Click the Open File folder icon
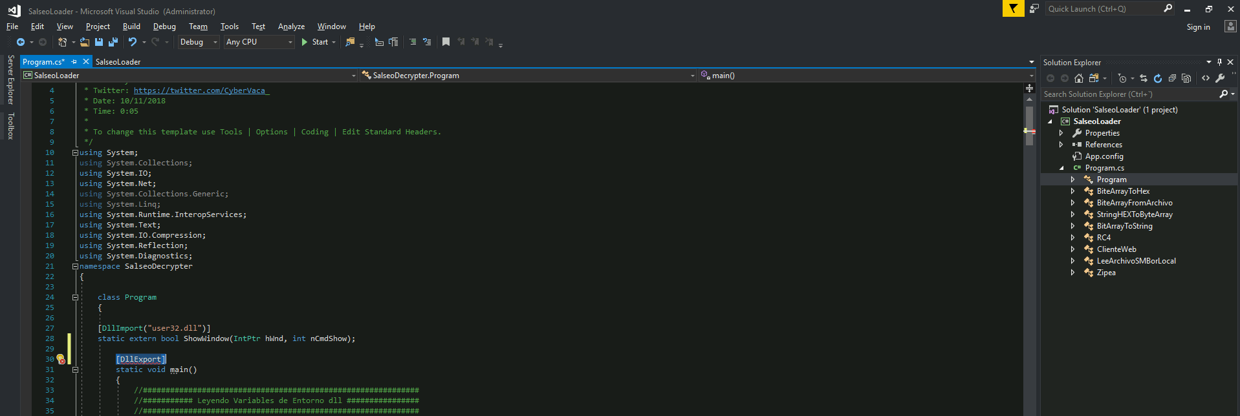The width and height of the screenshot is (1240, 416). pyautogui.click(x=85, y=42)
